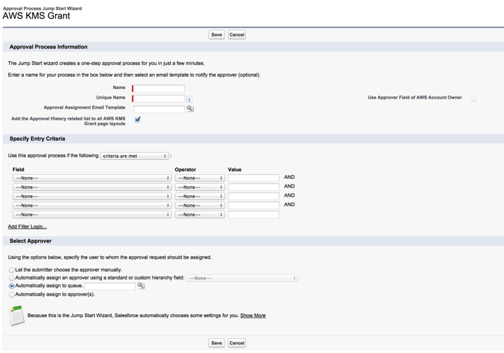Uncheck the Add Approval History related list checkbox

point(137,119)
